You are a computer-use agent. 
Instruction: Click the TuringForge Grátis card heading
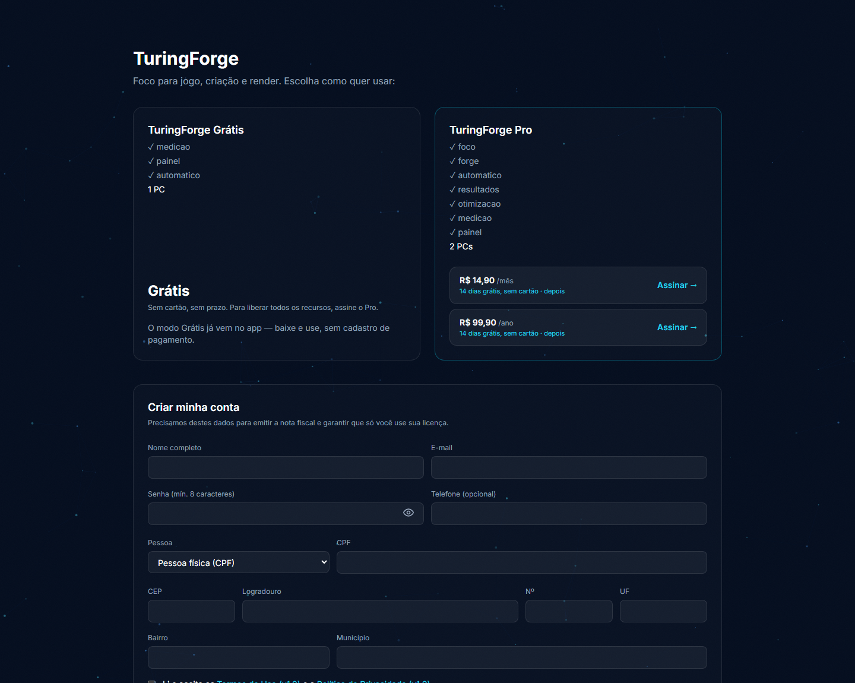point(196,130)
